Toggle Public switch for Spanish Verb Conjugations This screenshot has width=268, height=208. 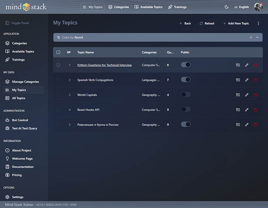[186, 79]
